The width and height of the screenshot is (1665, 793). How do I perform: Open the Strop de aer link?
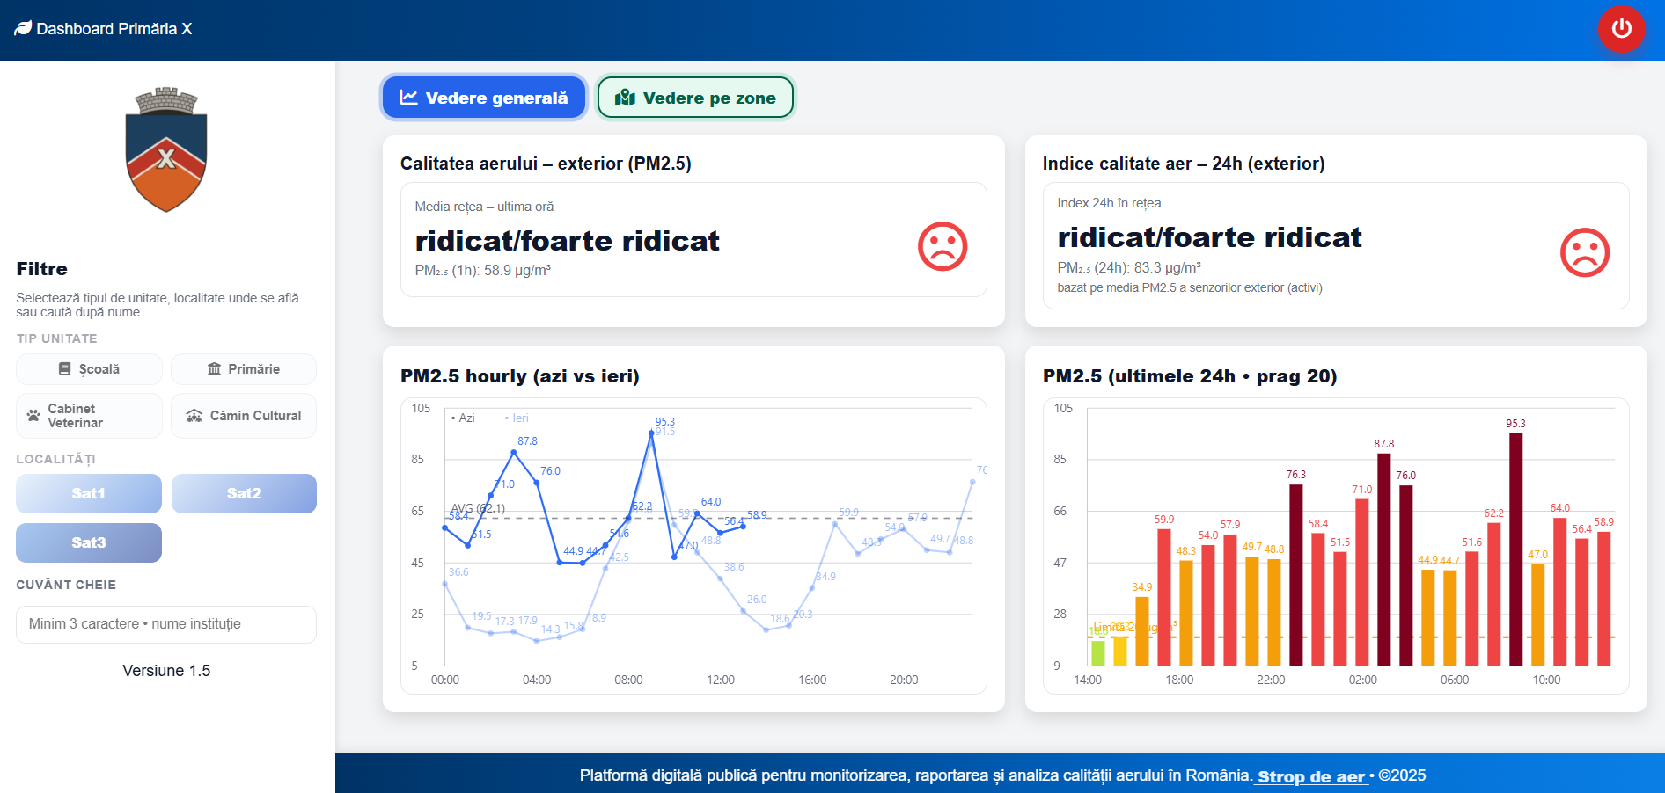(x=1311, y=776)
